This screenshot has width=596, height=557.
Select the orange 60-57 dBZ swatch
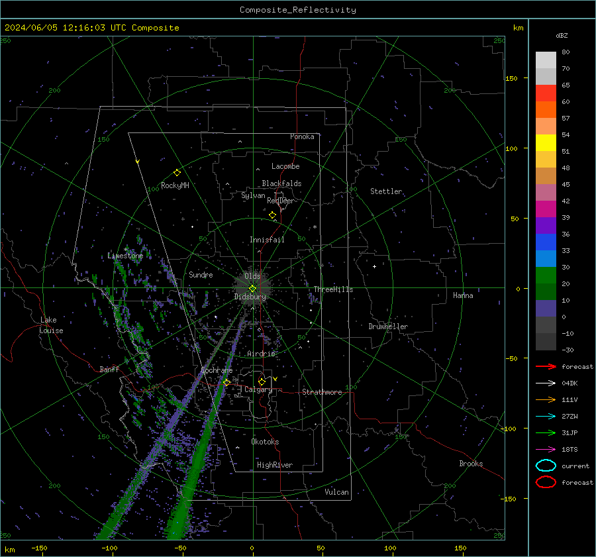click(x=546, y=110)
